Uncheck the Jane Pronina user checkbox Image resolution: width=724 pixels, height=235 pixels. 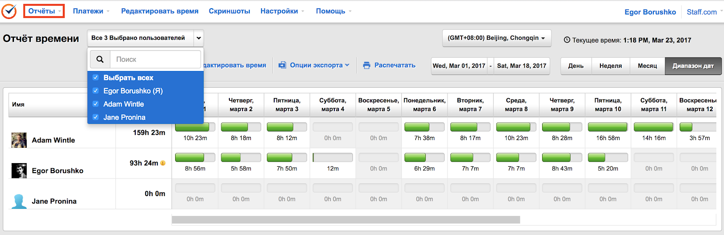95,117
